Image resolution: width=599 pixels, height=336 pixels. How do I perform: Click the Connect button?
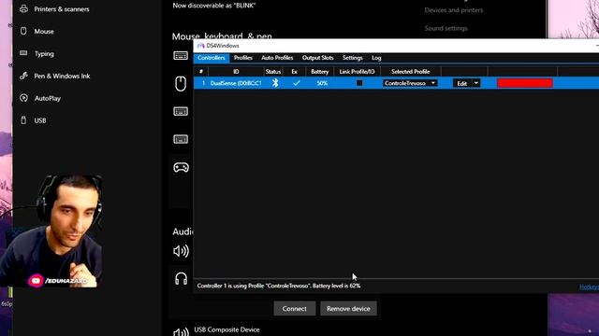pyautogui.click(x=295, y=309)
